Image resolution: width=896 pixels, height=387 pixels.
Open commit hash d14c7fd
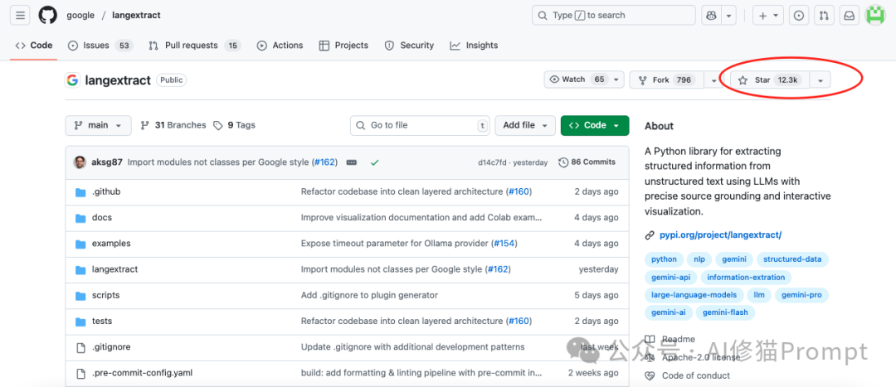(492, 162)
